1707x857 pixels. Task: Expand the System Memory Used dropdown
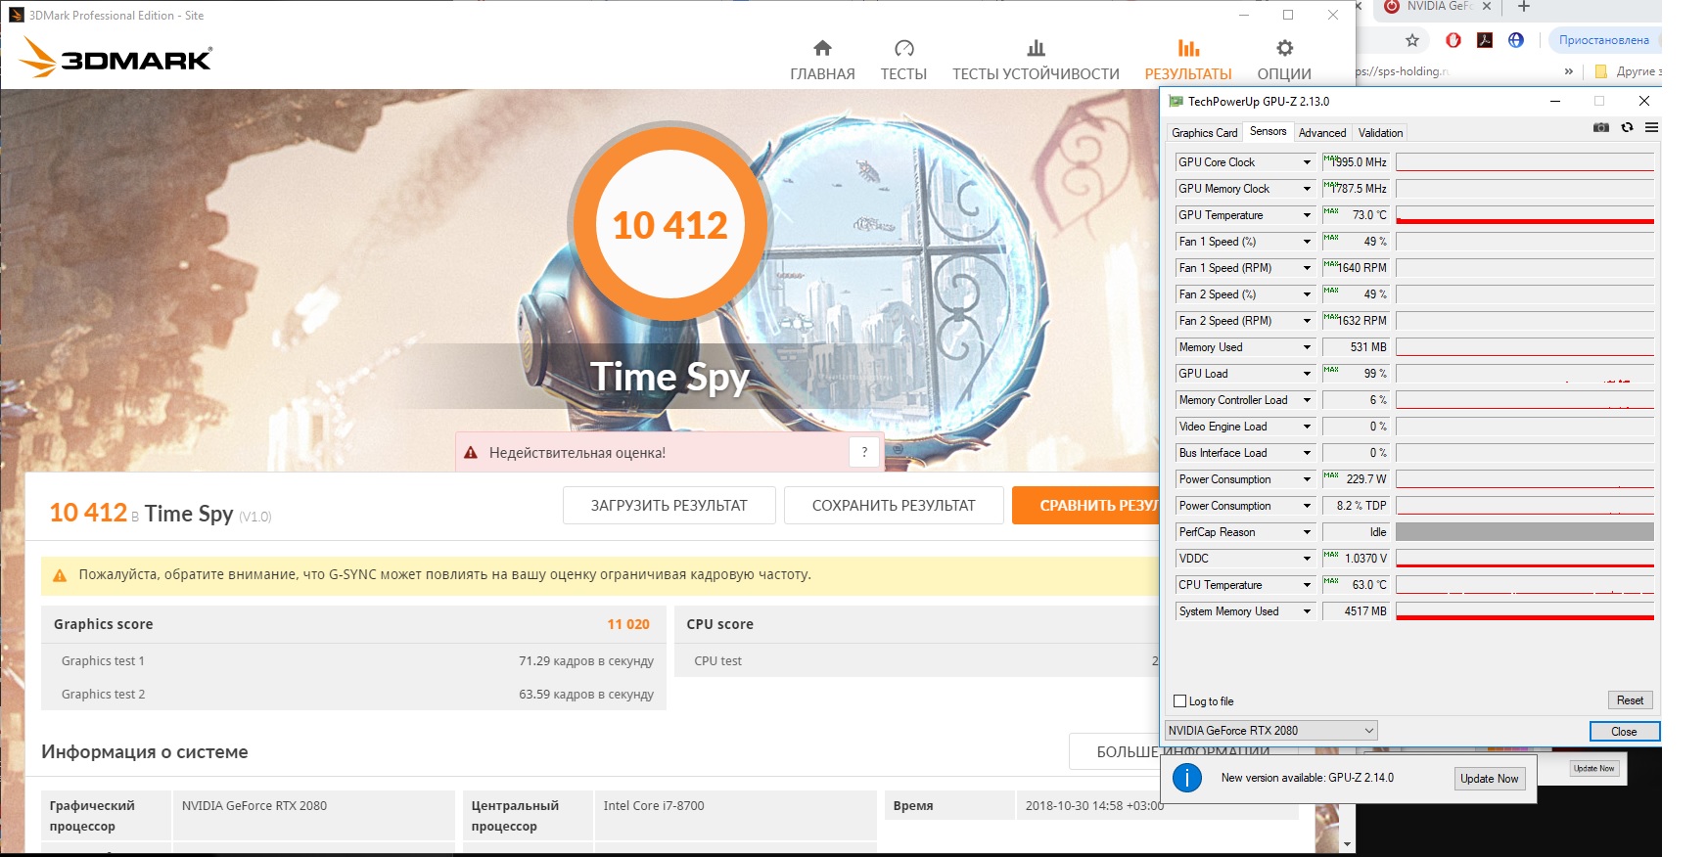[x=1306, y=611]
